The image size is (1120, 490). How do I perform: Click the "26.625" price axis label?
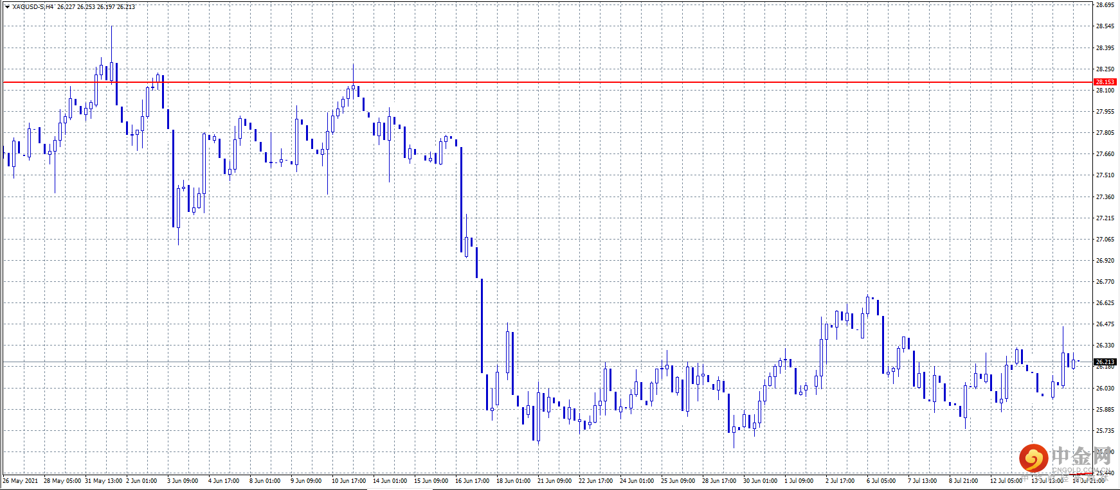click(x=1105, y=303)
